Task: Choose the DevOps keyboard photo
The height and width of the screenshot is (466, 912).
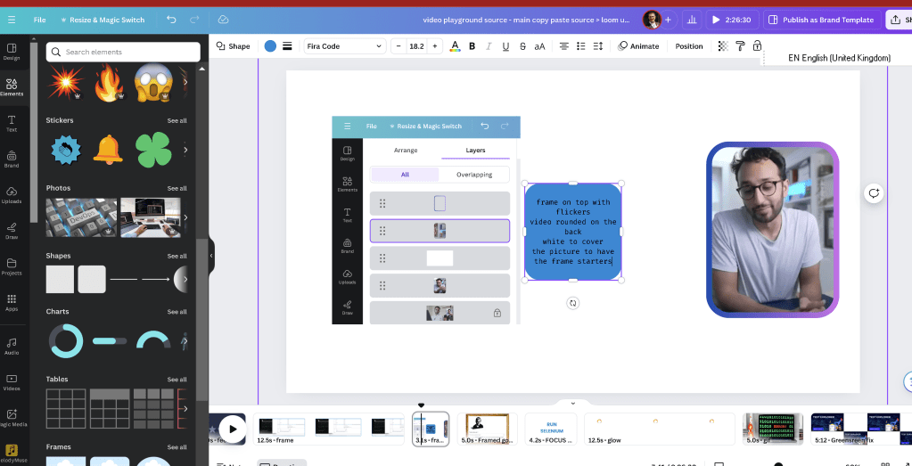Action: pos(81,217)
